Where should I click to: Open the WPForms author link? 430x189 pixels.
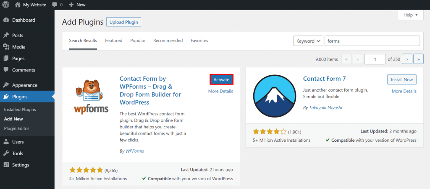point(135,151)
